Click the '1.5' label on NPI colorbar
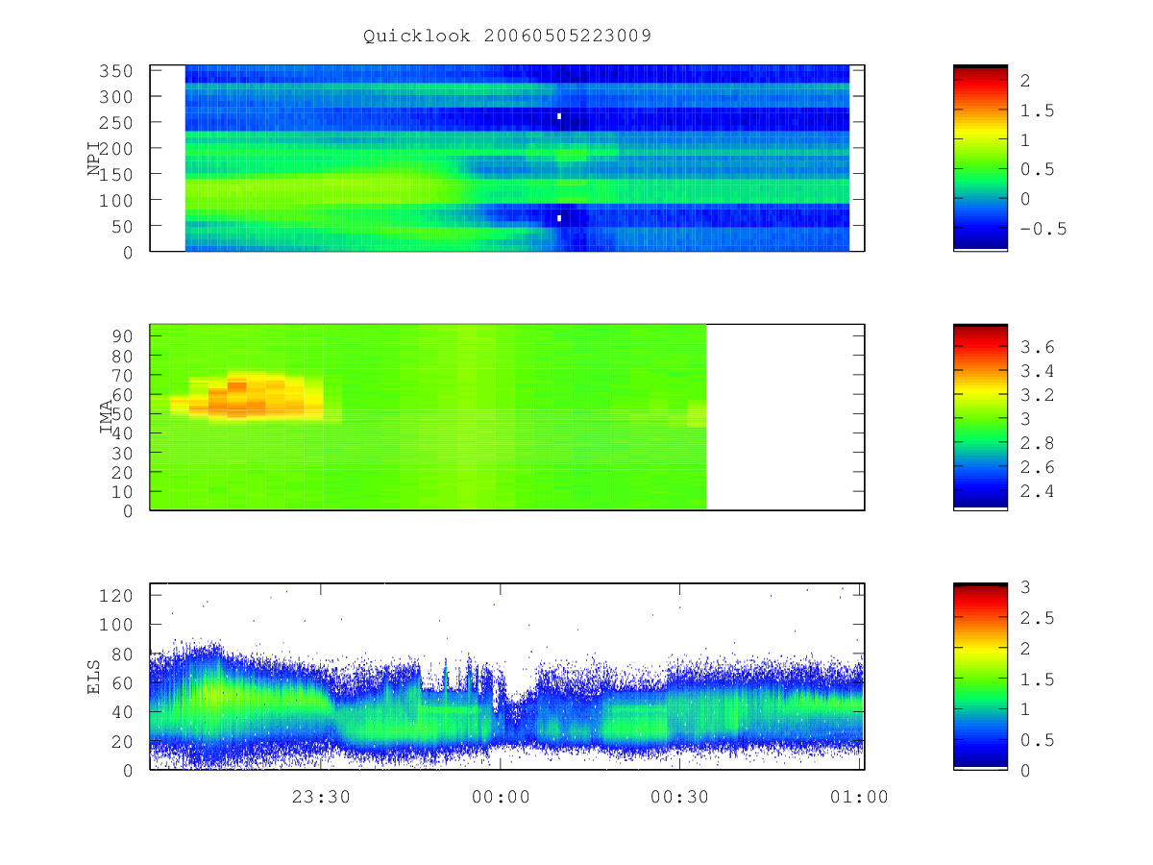This screenshot has width=1153, height=865. [x=1038, y=111]
